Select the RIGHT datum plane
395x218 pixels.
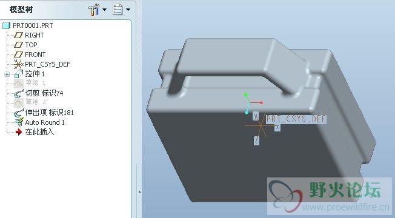(35, 35)
